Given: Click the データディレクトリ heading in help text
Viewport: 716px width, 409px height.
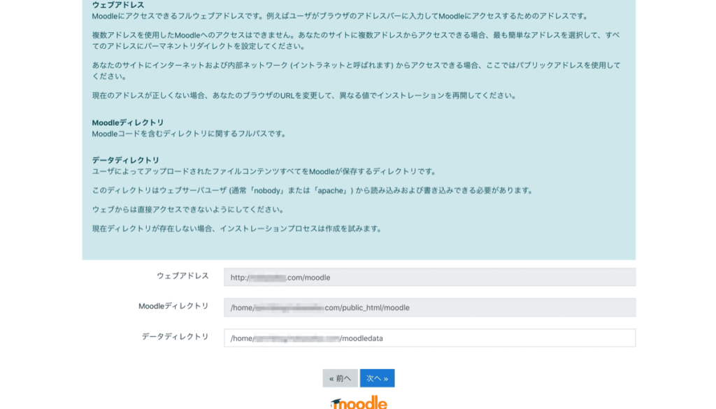Looking at the screenshot, I should pos(126,160).
